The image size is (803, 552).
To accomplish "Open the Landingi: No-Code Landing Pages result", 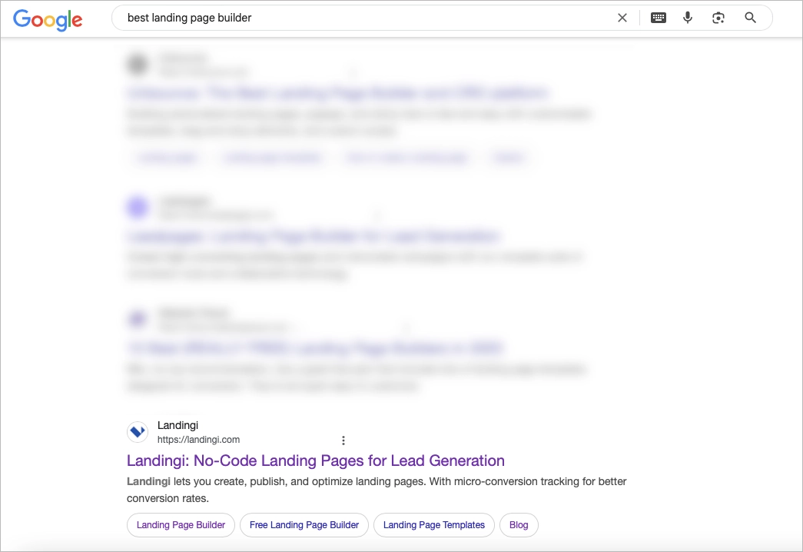I will coord(315,461).
